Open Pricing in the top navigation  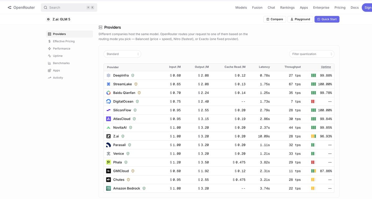pos(340,7)
